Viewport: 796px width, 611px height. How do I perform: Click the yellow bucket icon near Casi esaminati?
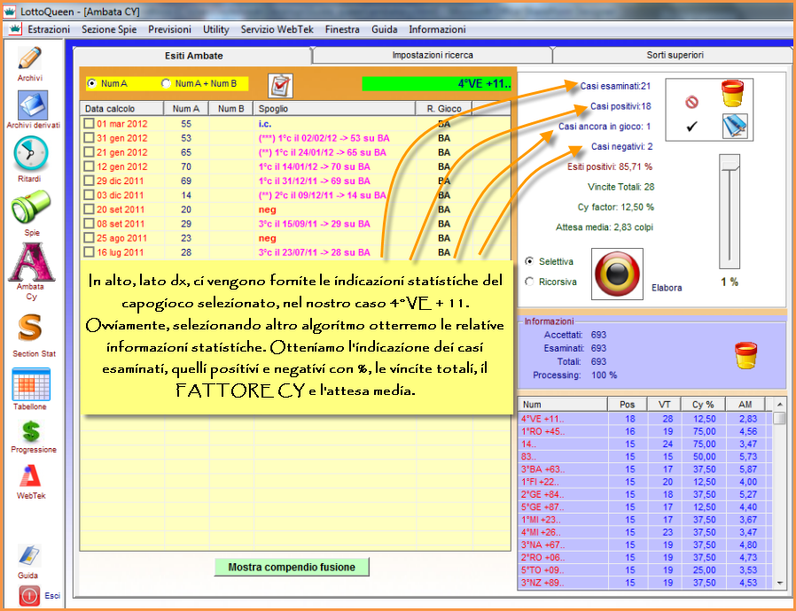pyautogui.click(x=732, y=93)
